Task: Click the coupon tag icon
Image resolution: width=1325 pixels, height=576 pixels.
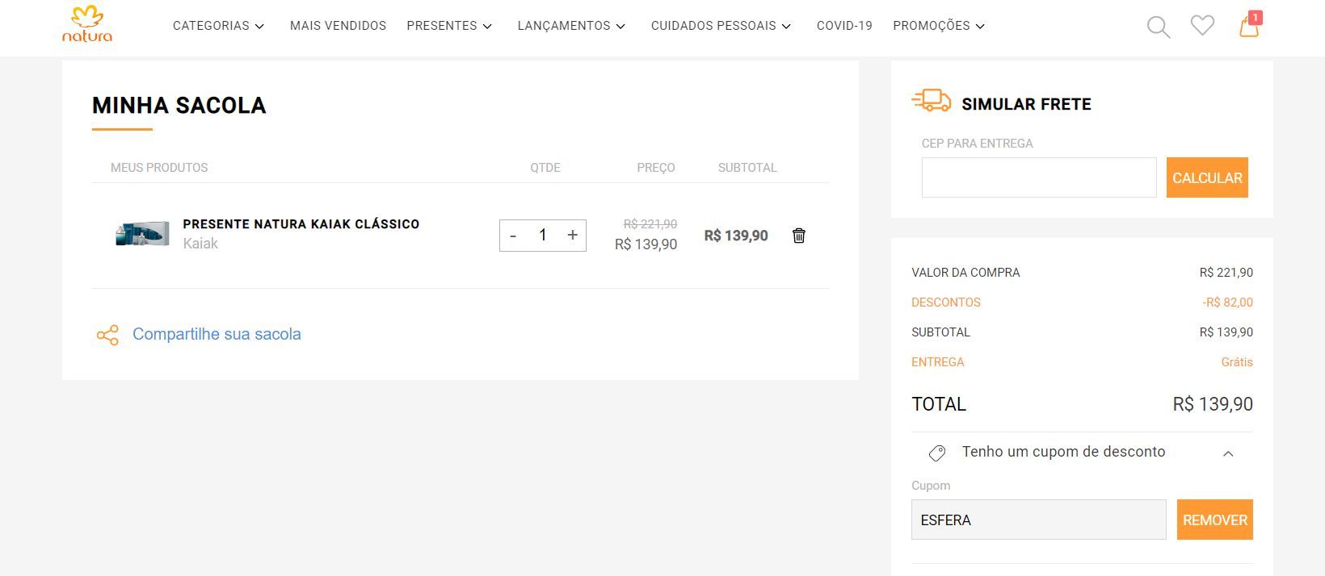Action: click(937, 453)
